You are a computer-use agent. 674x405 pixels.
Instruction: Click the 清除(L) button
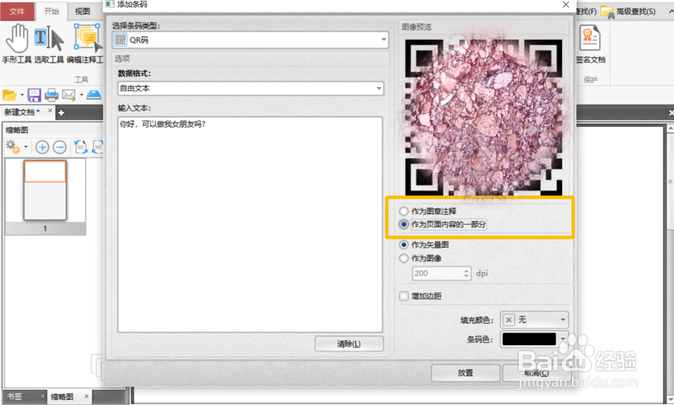pos(349,344)
